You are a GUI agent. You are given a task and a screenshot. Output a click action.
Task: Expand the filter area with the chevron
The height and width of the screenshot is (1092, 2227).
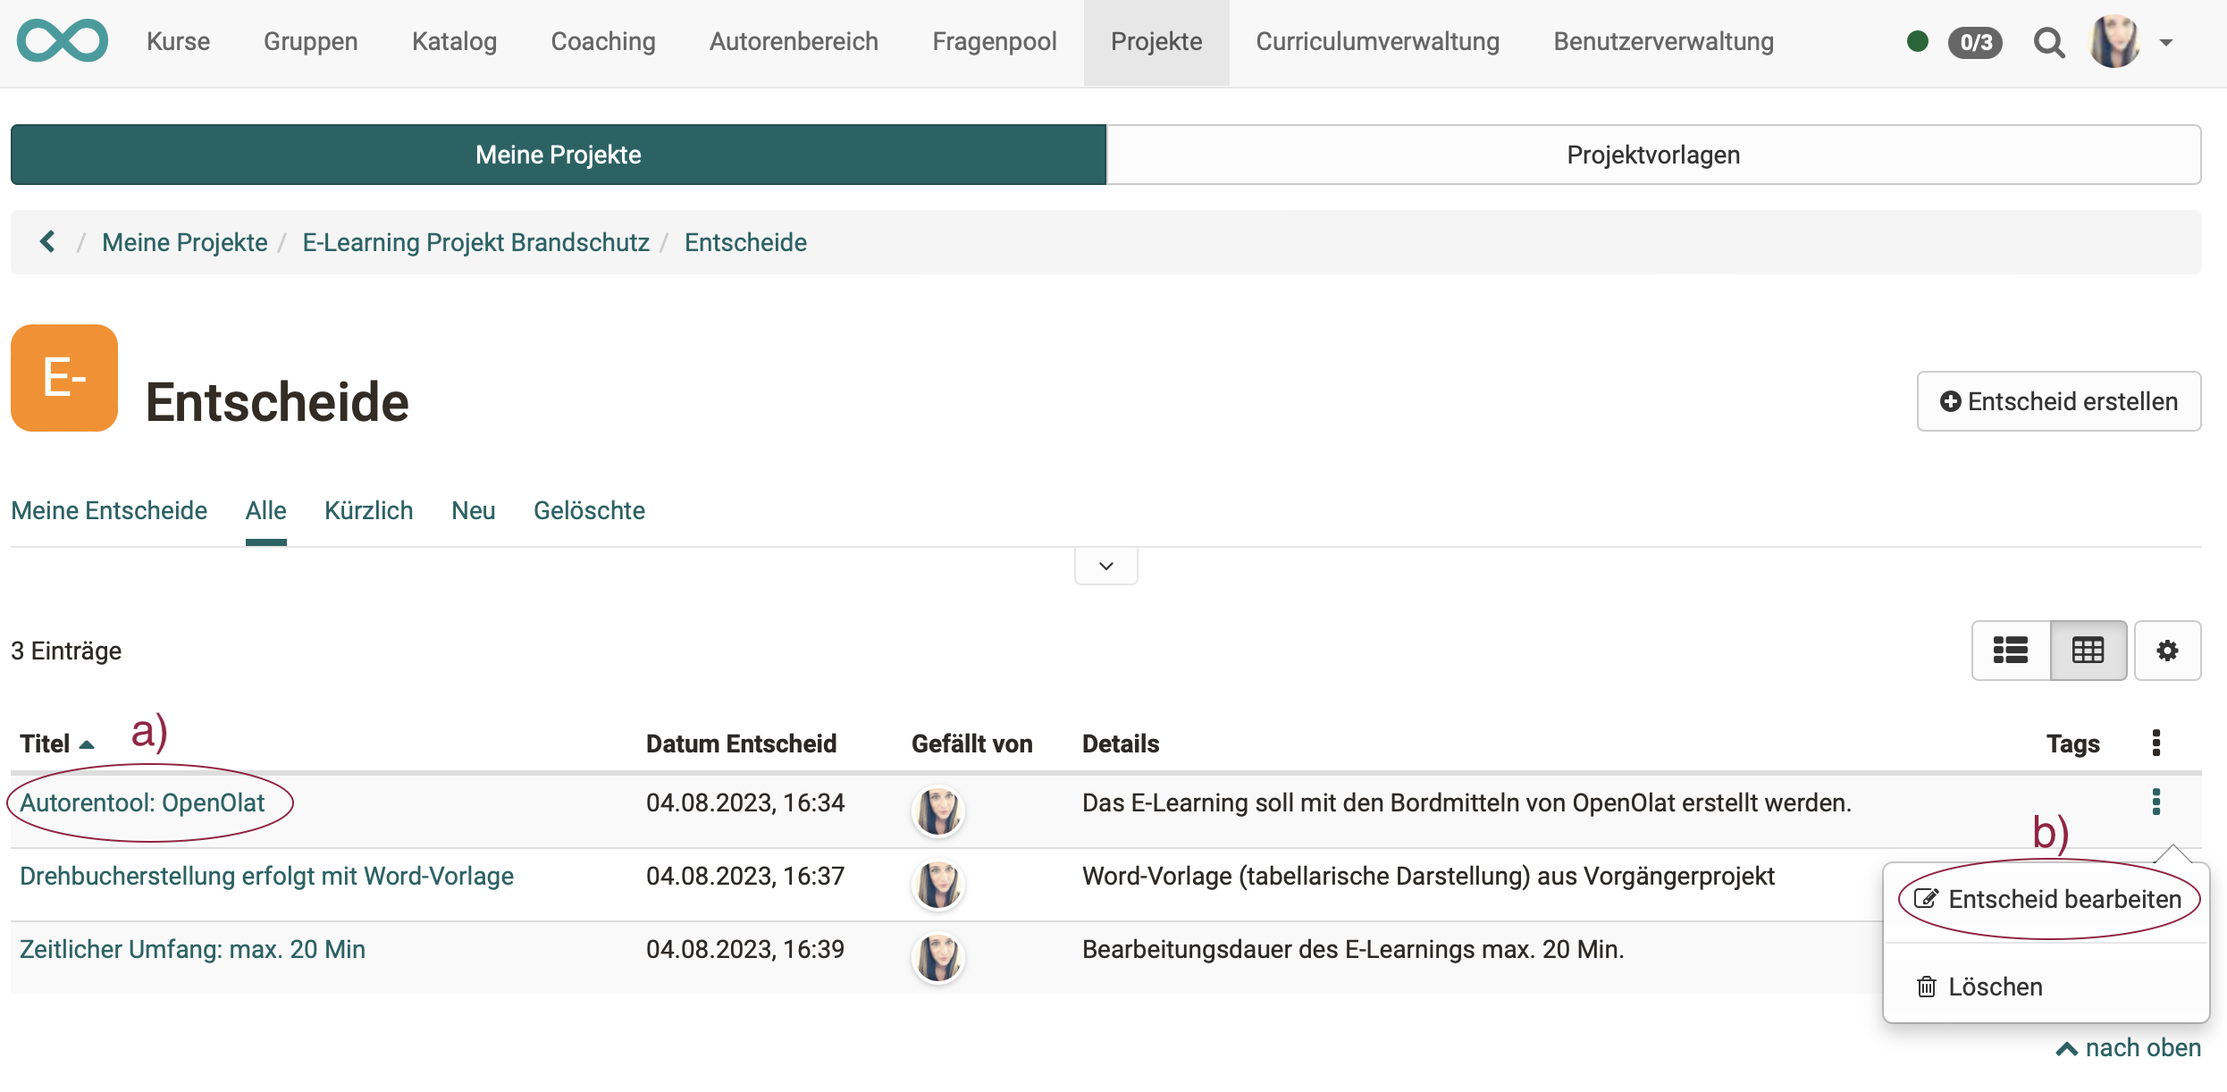coord(1105,565)
